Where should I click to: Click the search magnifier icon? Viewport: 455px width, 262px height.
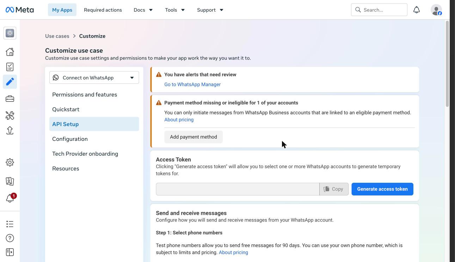[358, 10]
